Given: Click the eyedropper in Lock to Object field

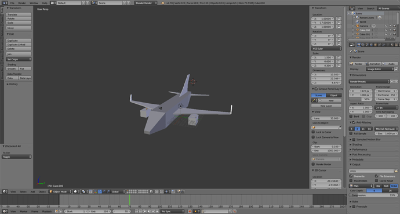Looking at the screenshot, I should [x=340, y=127].
